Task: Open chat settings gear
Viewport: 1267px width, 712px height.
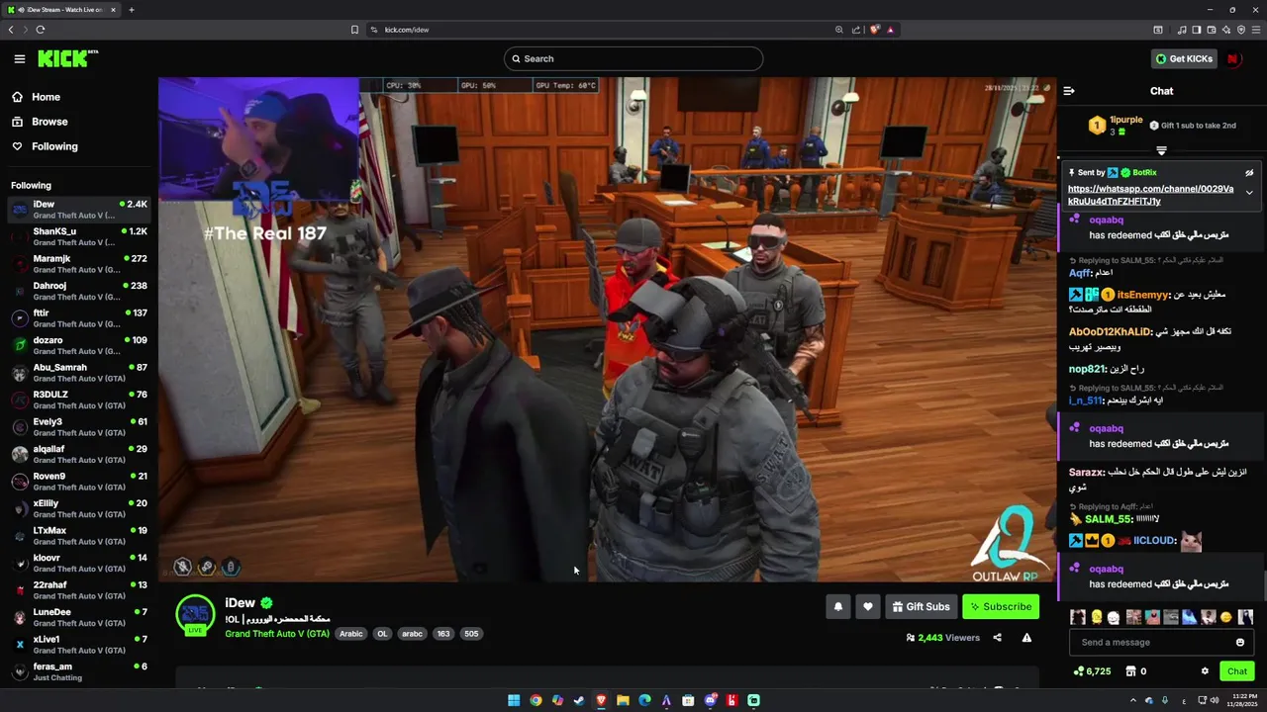Action: tap(1205, 671)
